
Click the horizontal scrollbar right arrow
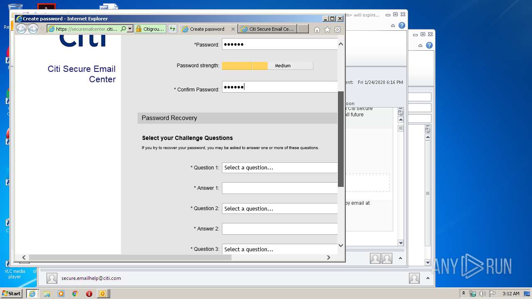tap(328, 257)
